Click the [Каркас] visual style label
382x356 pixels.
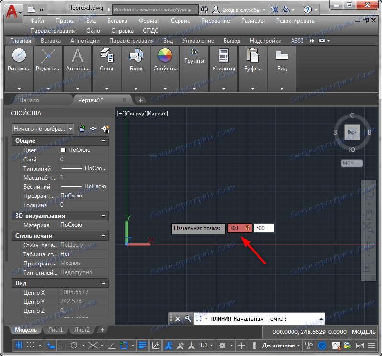(x=157, y=114)
